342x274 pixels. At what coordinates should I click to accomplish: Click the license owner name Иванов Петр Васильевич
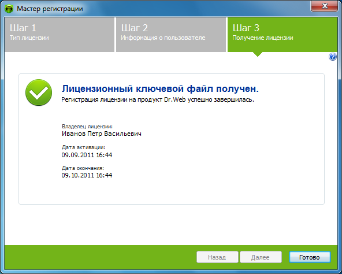[102, 134]
